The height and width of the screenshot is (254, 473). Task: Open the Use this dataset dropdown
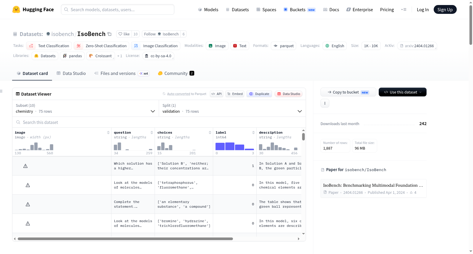point(403,92)
